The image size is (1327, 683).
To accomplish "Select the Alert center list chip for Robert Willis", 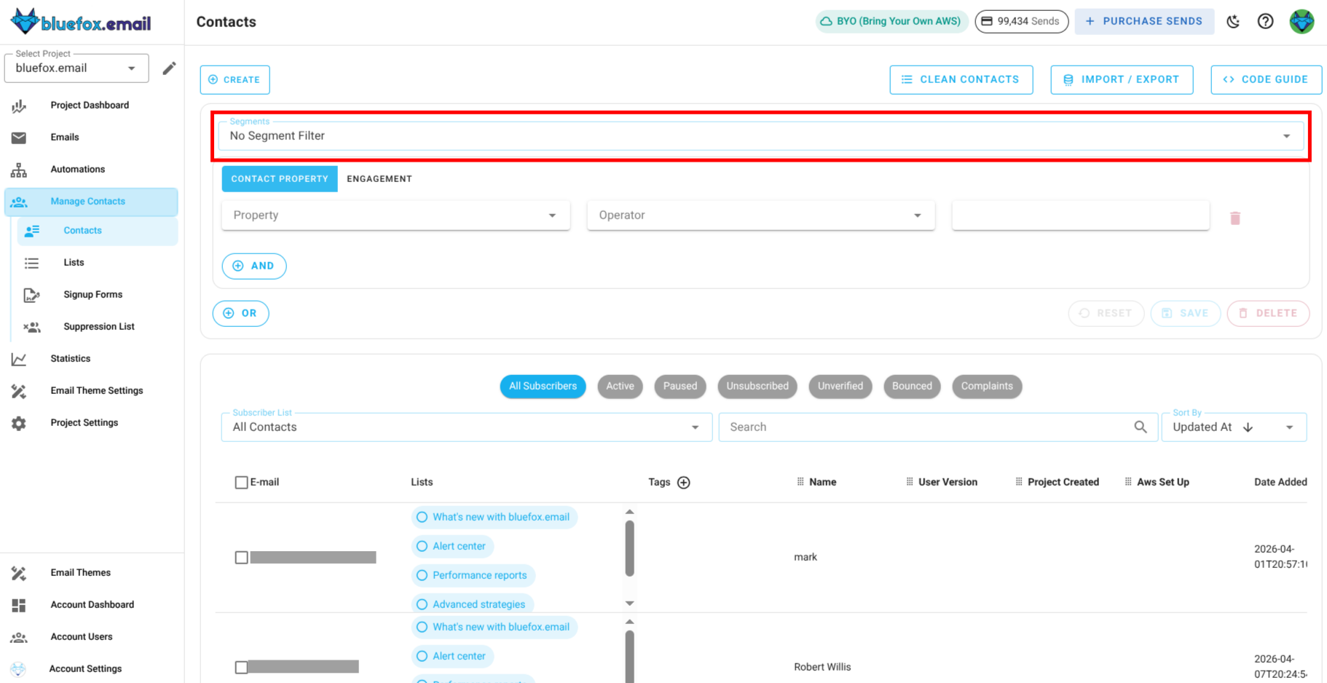I will pos(452,656).
